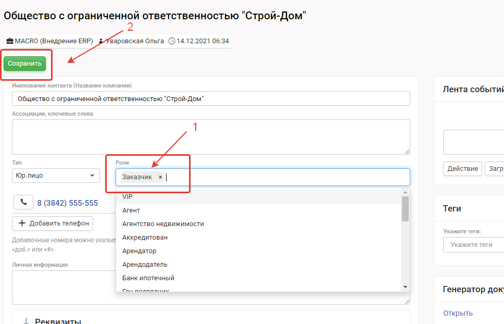Click phone number 8 (3842) 555-555

pyautogui.click(x=67, y=203)
